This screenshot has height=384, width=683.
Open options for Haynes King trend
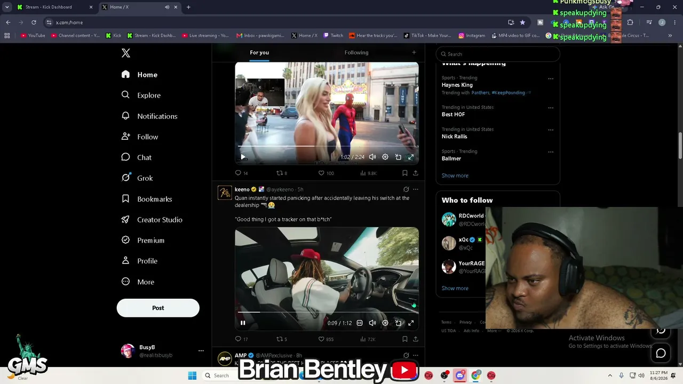[551, 78]
